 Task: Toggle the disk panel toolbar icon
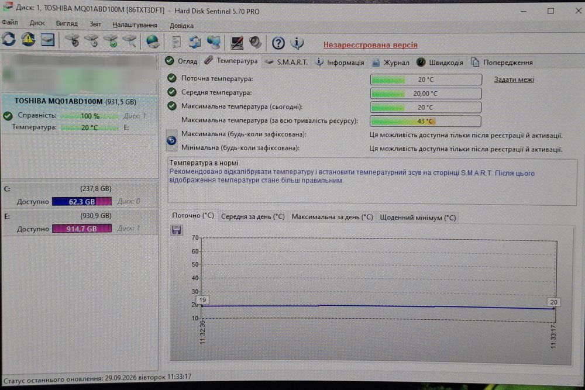point(47,40)
